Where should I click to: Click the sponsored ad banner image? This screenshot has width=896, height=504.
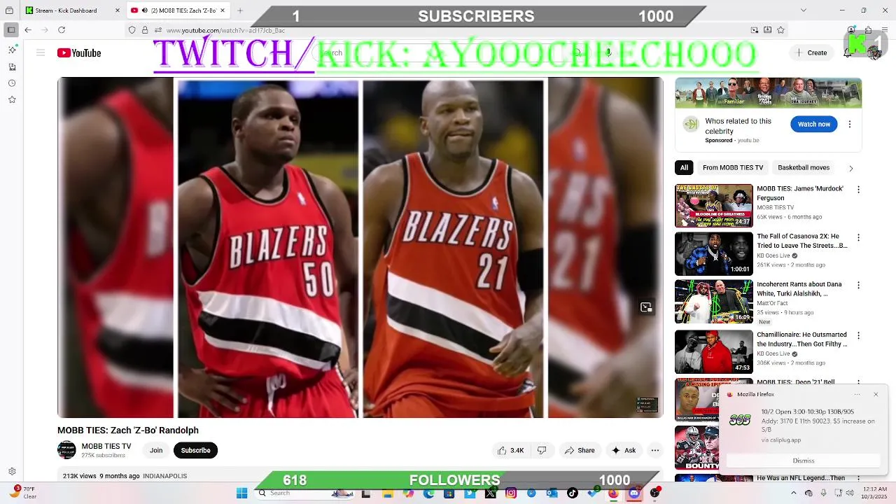(769, 93)
